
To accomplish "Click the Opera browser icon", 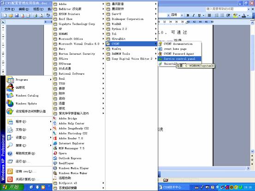I will tap(55, 153).
